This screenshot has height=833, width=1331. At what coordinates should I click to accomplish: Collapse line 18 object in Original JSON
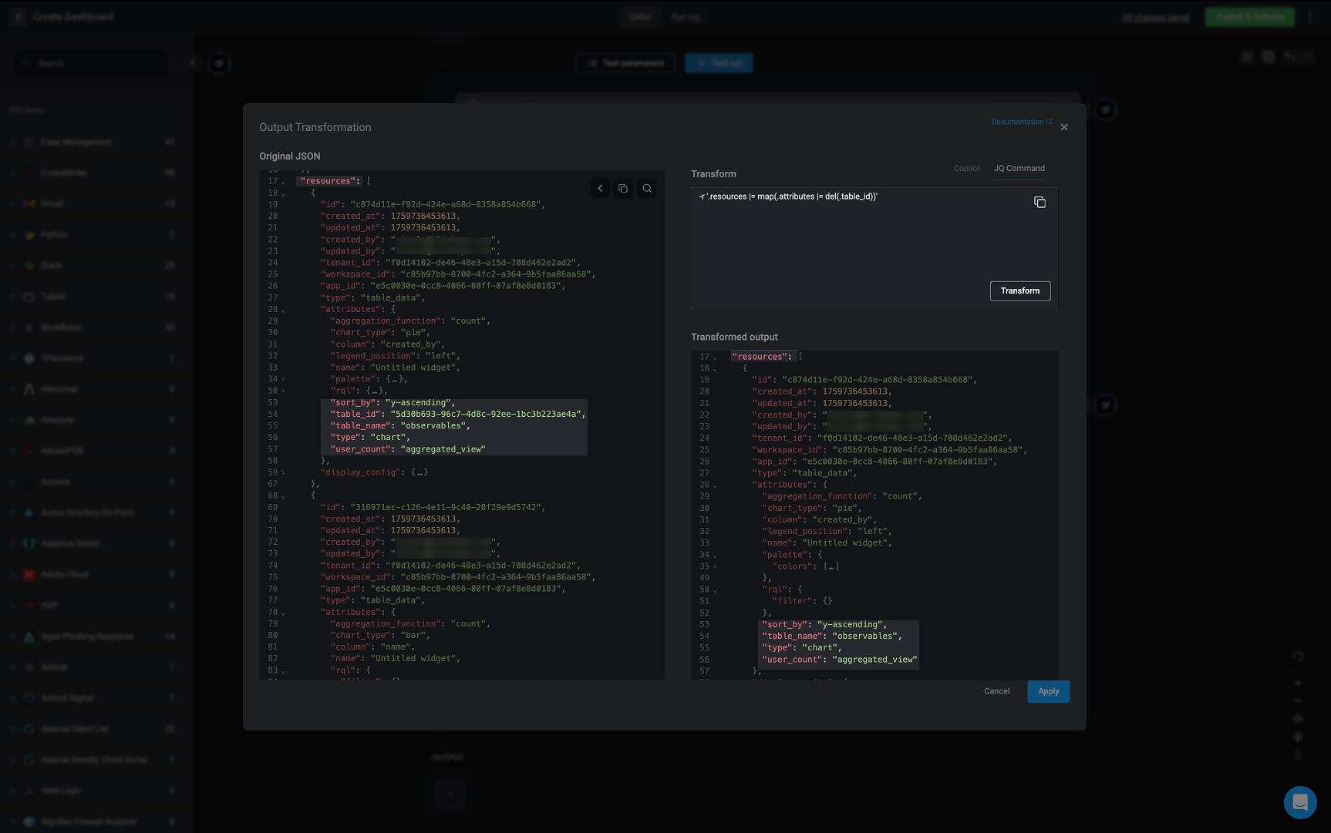point(284,193)
